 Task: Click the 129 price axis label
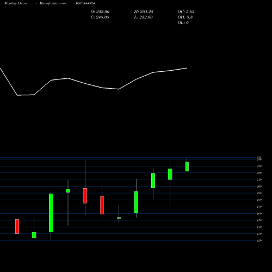[259, 240]
